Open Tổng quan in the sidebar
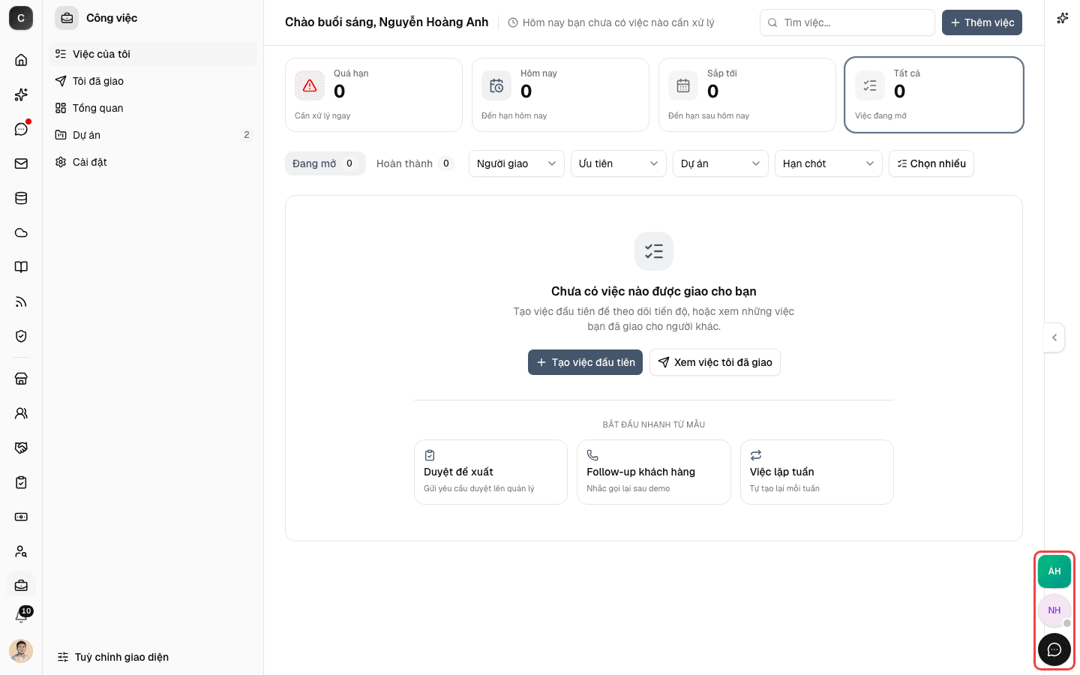This screenshot has height=675, width=1080. [153, 108]
